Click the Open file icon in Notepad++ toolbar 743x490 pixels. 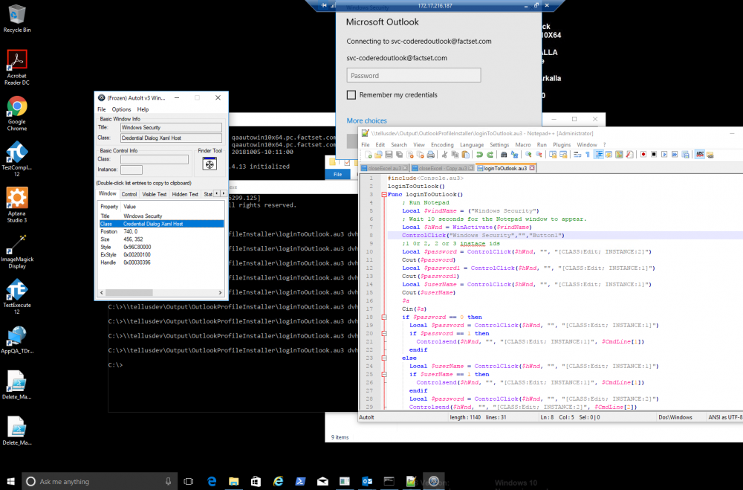click(x=378, y=155)
